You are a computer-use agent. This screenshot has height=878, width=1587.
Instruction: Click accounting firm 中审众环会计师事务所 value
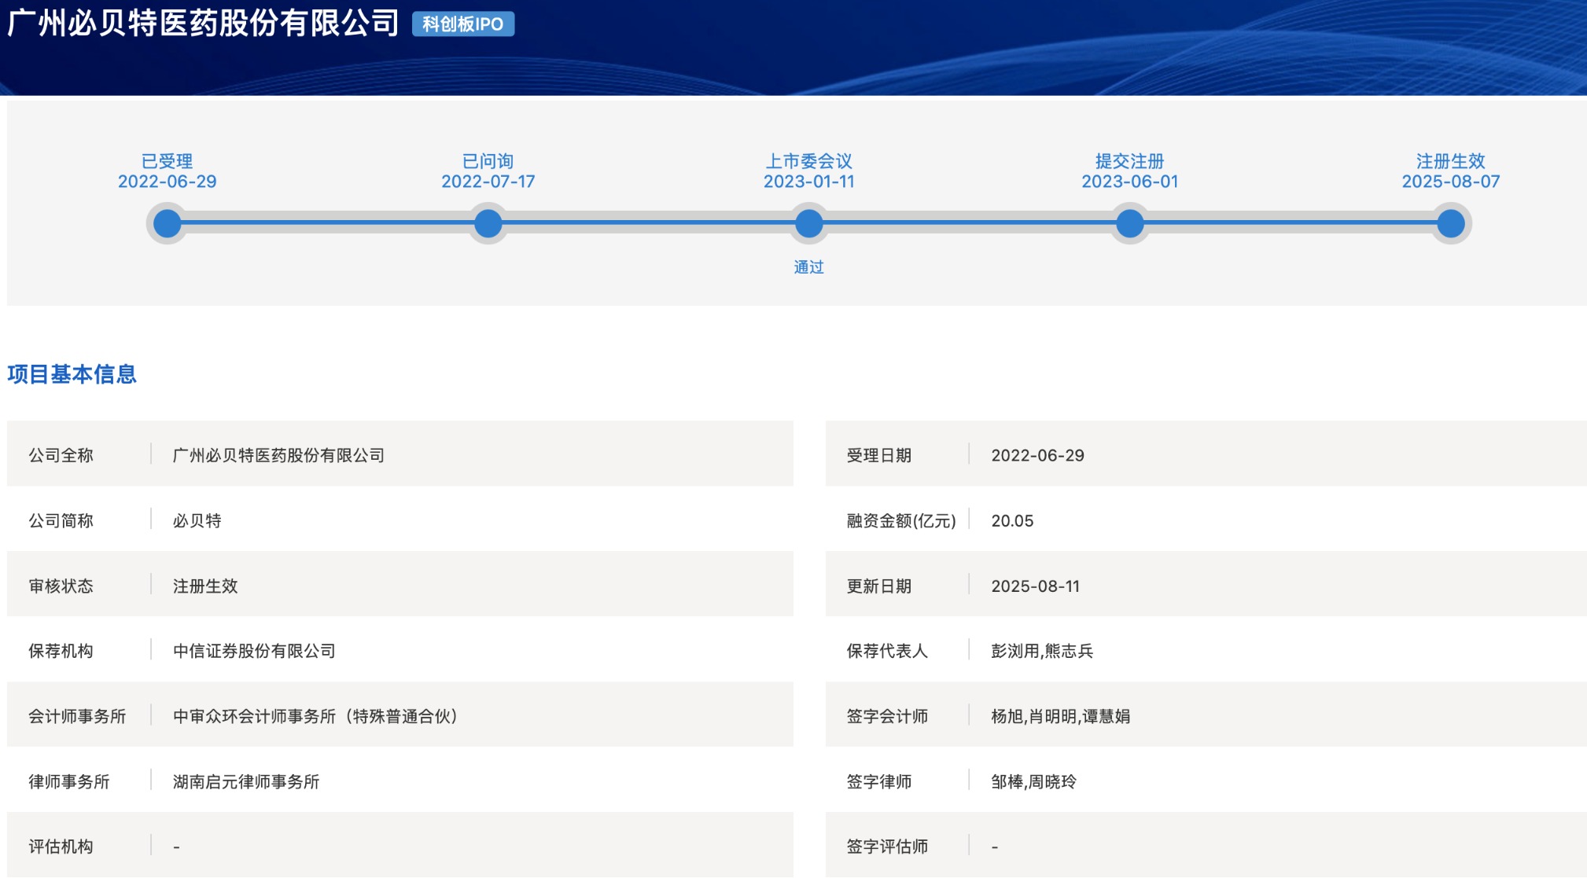315,716
